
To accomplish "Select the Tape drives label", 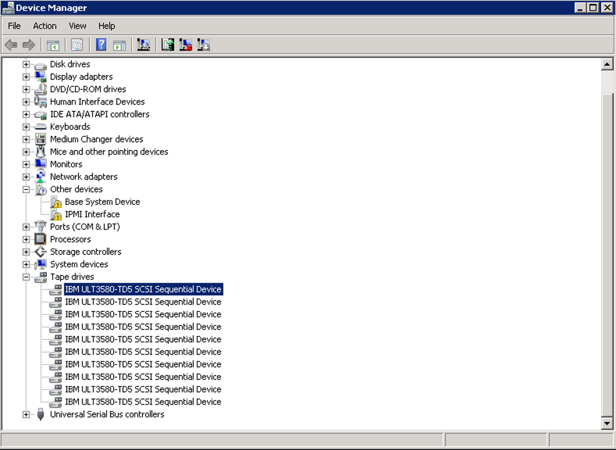I will pyautogui.click(x=72, y=277).
